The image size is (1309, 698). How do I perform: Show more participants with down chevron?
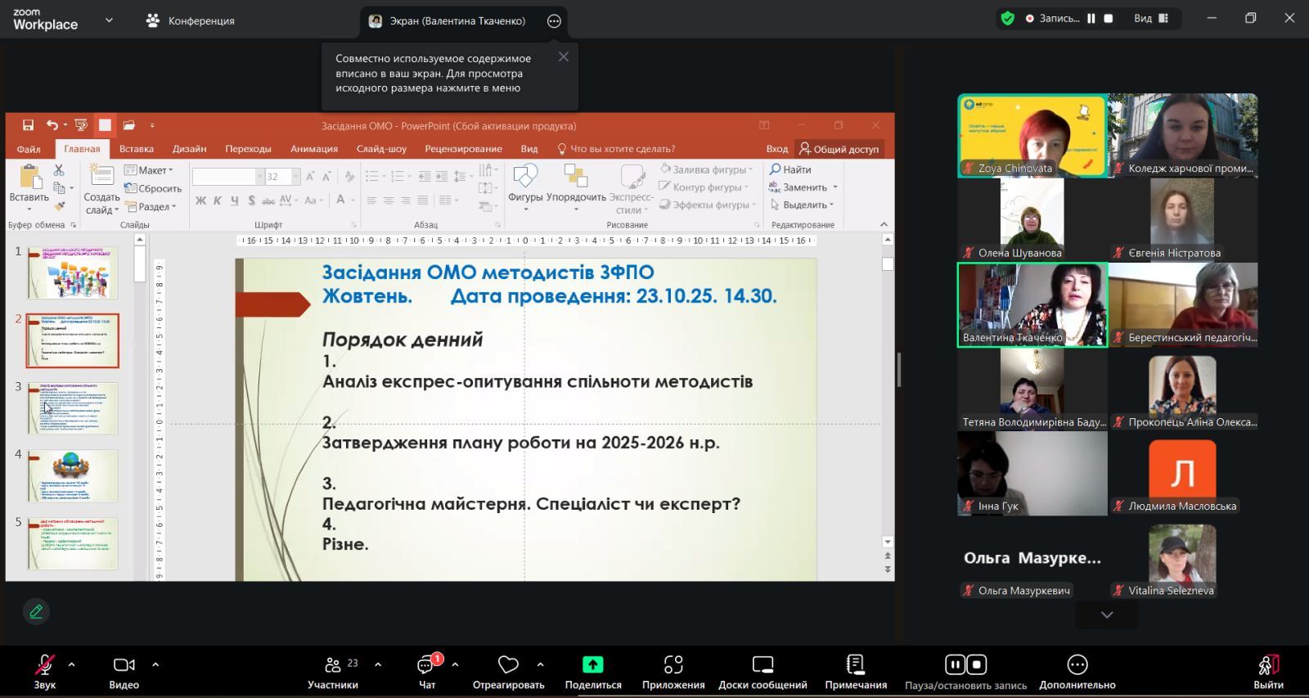click(x=1106, y=615)
